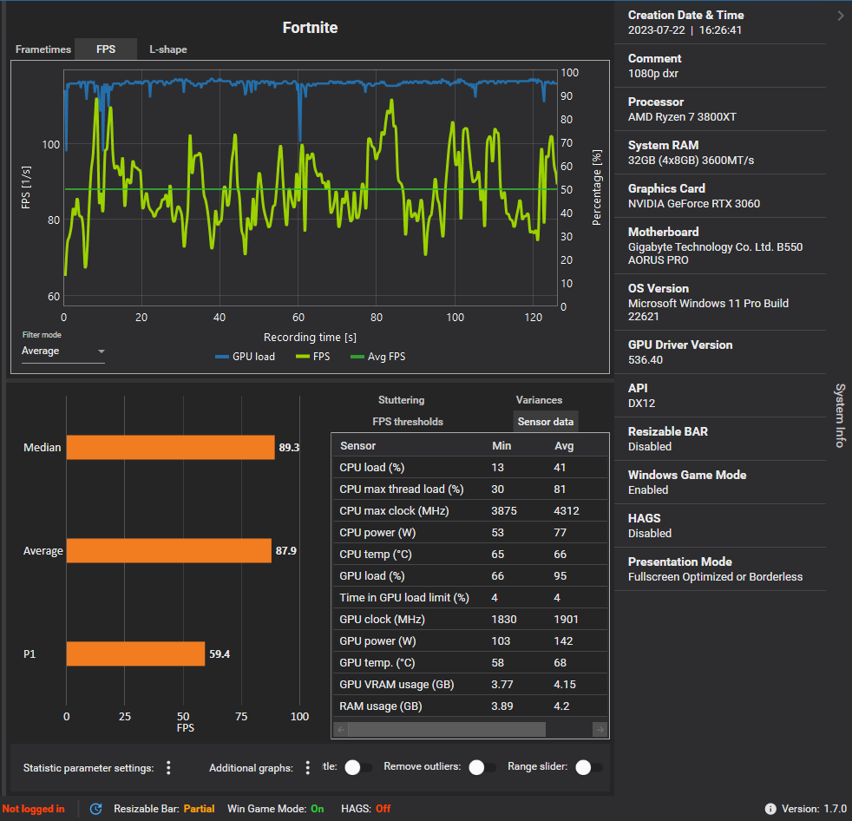Select the RAM usage (GB) row
The width and height of the screenshot is (852, 821).
[x=470, y=706]
